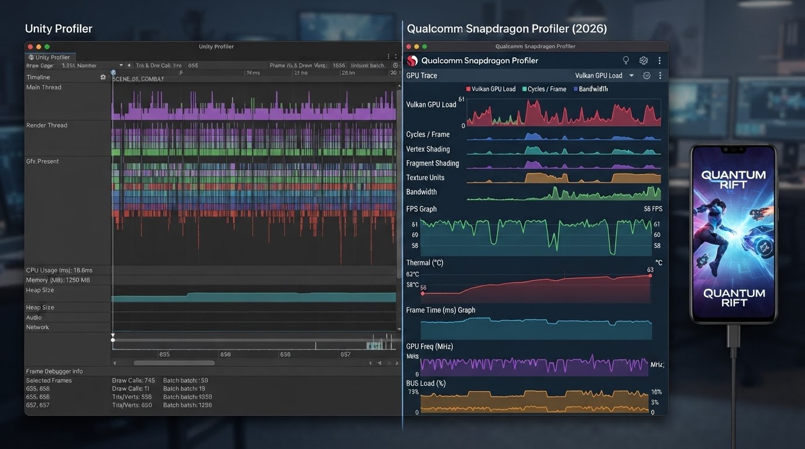This screenshot has height=449, width=805.
Task: Select the Texture Units row
Action: [425, 178]
